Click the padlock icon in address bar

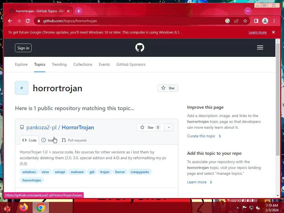[39, 21]
